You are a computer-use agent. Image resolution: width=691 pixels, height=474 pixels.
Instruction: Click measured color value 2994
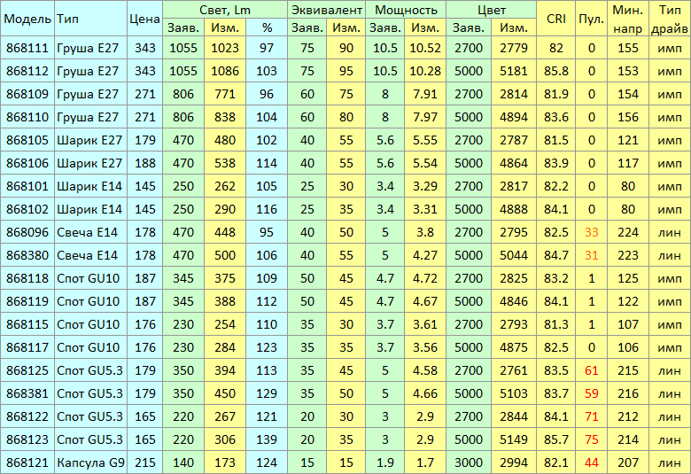(514, 462)
